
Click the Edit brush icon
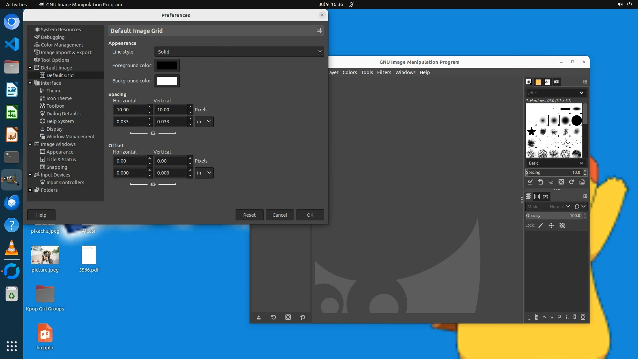[x=530, y=182]
